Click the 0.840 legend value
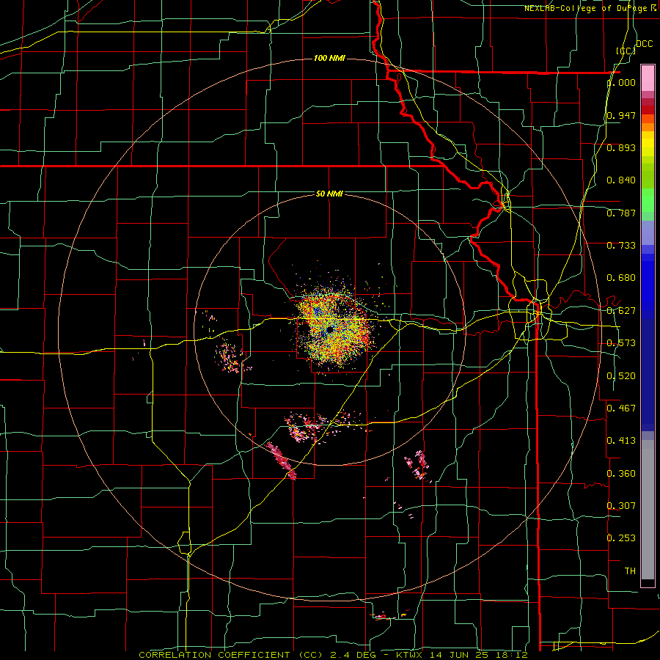 (x=621, y=180)
